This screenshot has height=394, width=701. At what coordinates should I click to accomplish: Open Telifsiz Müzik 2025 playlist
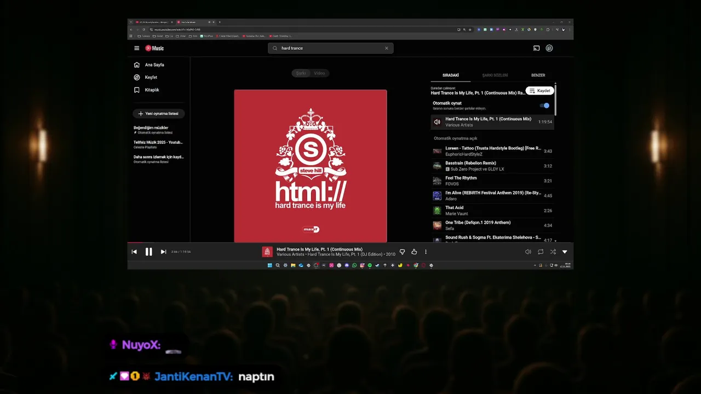[158, 144]
